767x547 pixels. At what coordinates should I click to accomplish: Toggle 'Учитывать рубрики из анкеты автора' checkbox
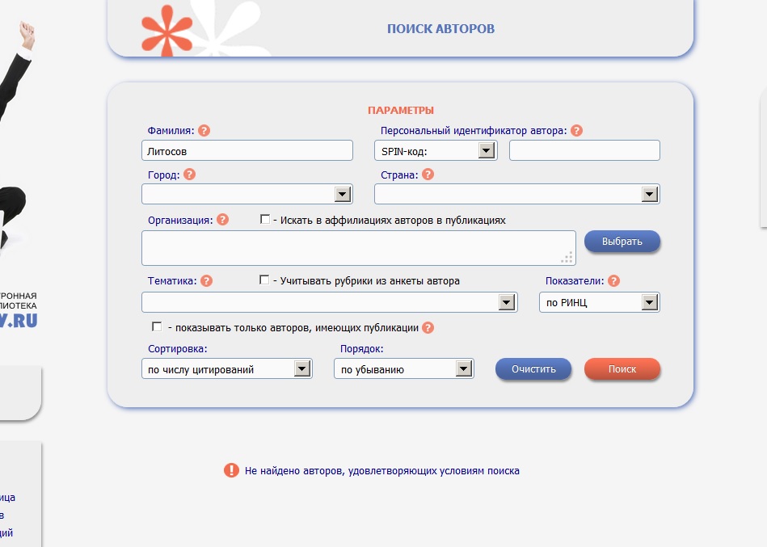264,280
